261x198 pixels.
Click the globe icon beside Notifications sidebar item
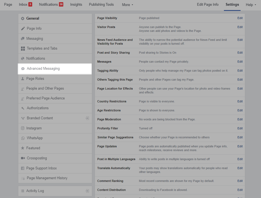23,59
